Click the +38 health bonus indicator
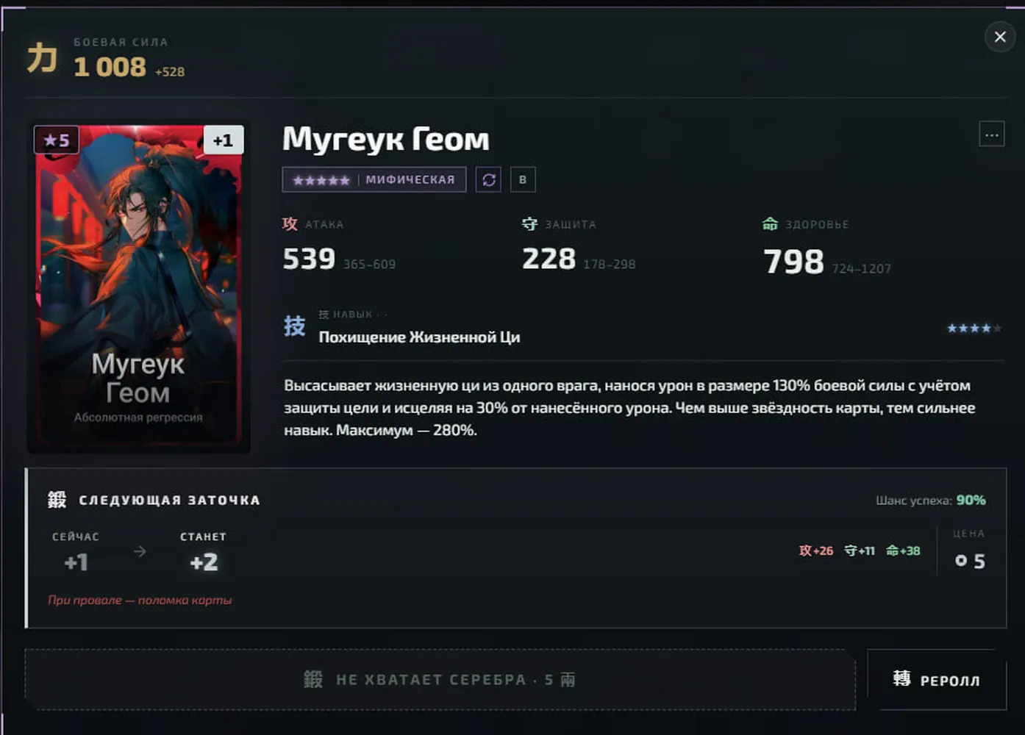1025x735 pixels. click(x=903, y=551)
